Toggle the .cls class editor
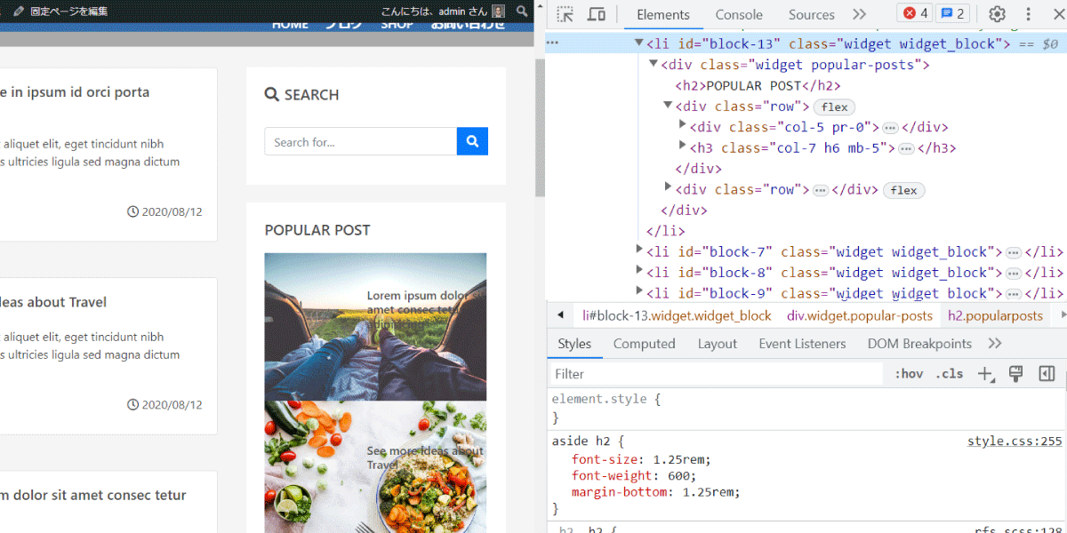 (x=949, y=374)
